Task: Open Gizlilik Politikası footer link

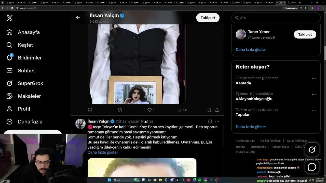Action: click(x=271, y=141)
